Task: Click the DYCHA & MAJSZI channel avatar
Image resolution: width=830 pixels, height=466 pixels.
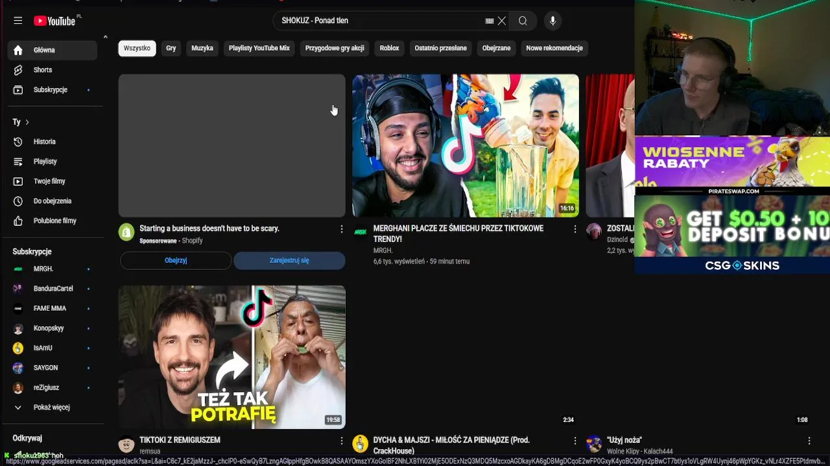Action: pyautogui.click(x=360, y=443)
